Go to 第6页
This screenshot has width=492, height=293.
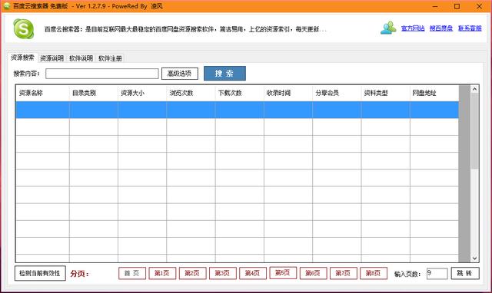[313, 273]
